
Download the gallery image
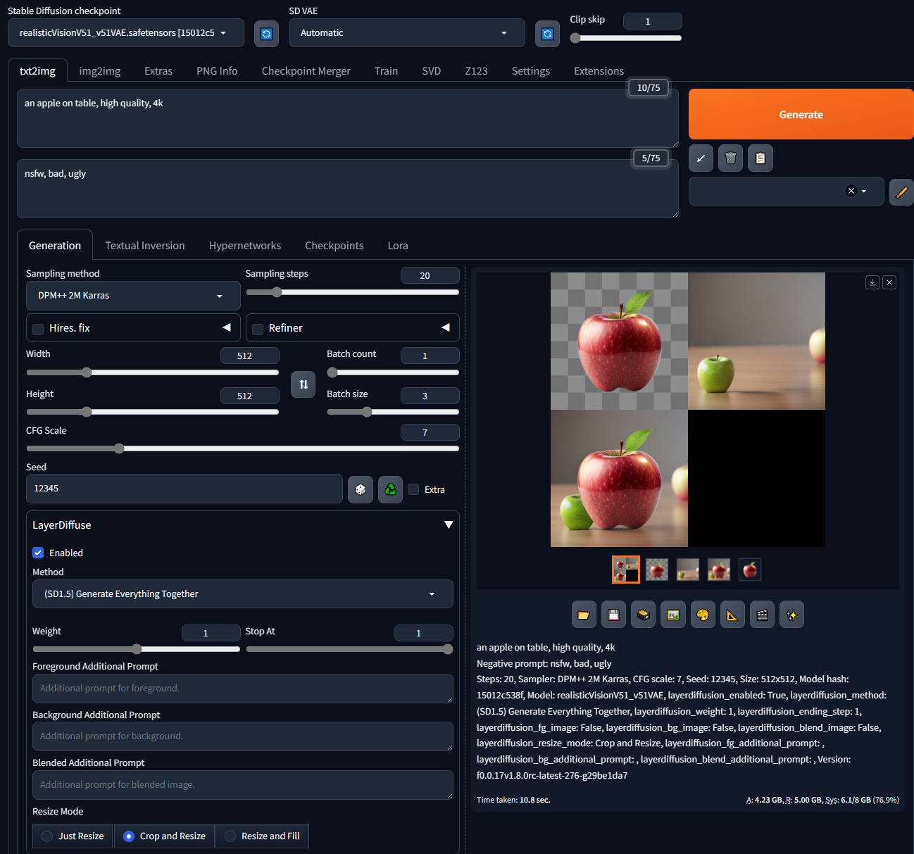pyautogui.click(x=872, y=282)
